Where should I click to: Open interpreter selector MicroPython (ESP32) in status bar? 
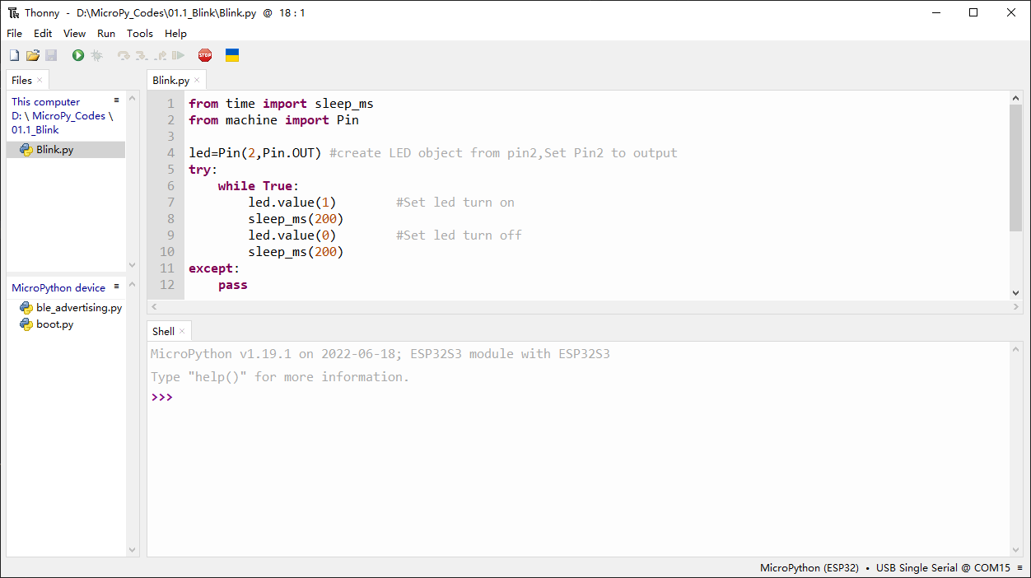point(809,568)
